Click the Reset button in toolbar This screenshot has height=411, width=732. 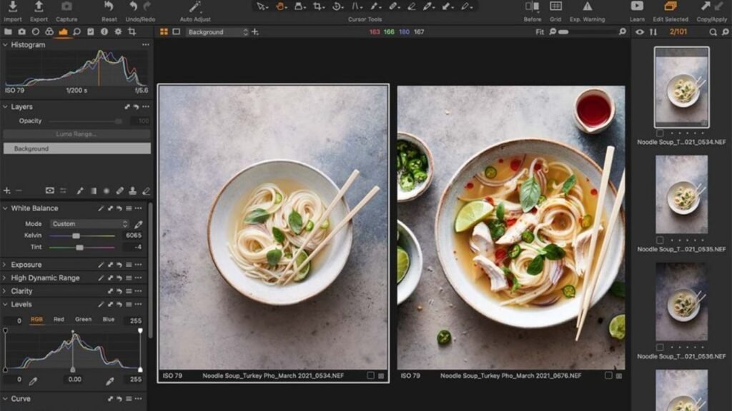coord(109,6)
